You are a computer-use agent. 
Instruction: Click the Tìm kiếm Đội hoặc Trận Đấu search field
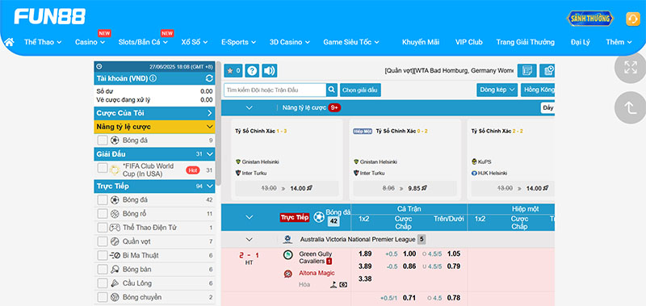(x=275, y=90)
